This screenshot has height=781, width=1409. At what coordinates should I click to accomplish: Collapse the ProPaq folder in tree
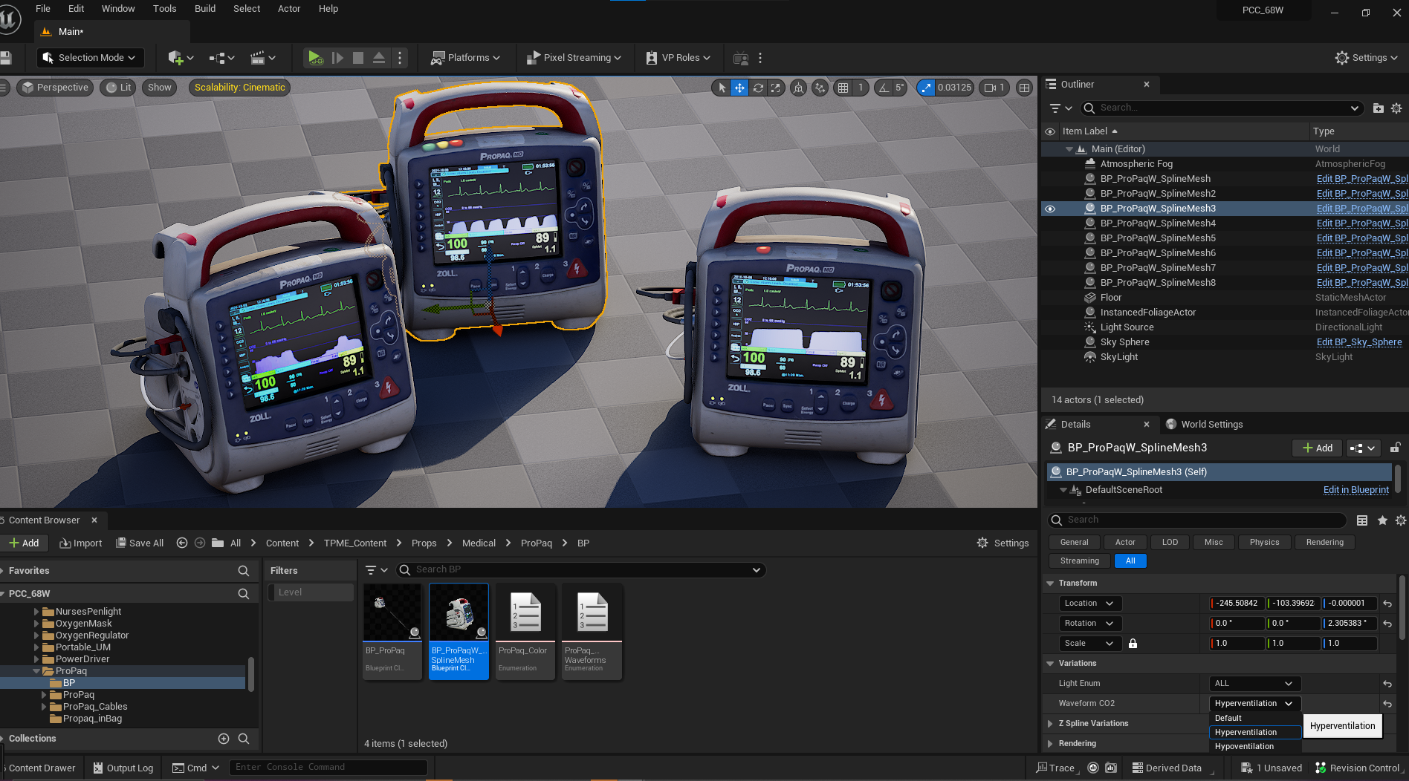coord(36,671)
